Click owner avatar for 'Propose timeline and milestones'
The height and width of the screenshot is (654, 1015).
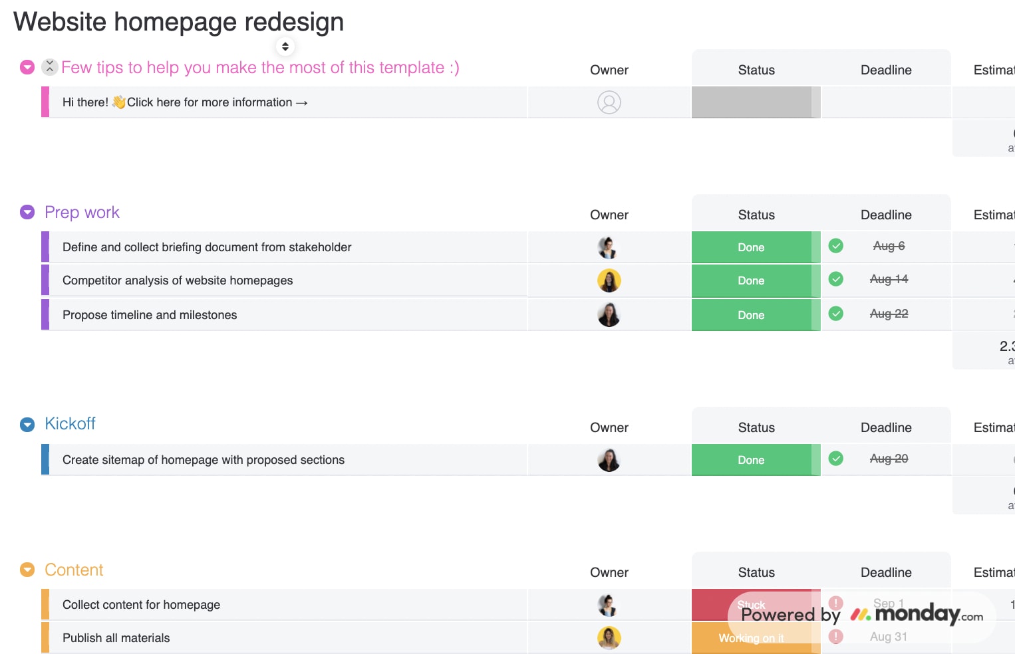(x=609, y=315)
